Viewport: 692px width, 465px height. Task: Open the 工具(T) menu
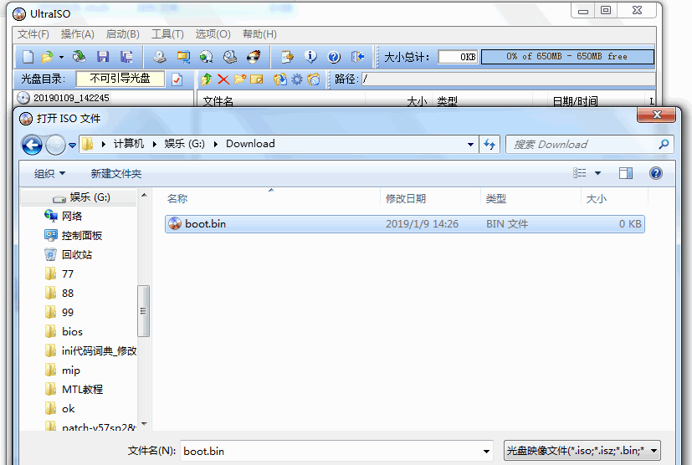click(x=167, y=34)
